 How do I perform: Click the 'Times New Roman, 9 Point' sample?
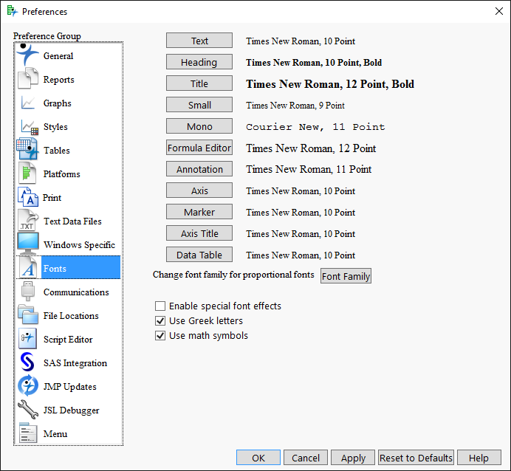(x=295, y=106)
